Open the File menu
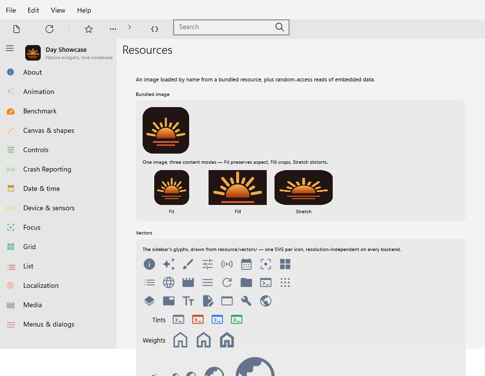485x376 pixels. coord(11,10)
